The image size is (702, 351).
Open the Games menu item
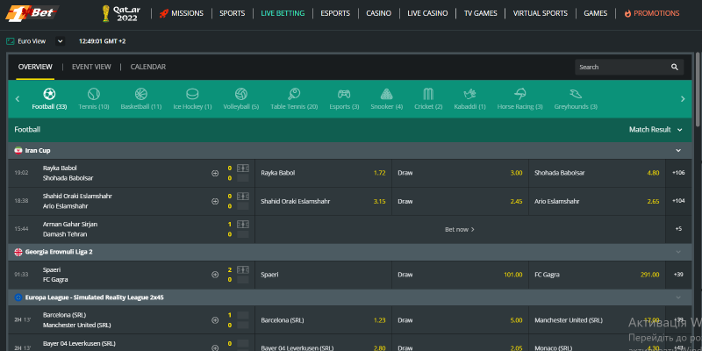click(x=596, y=13)
